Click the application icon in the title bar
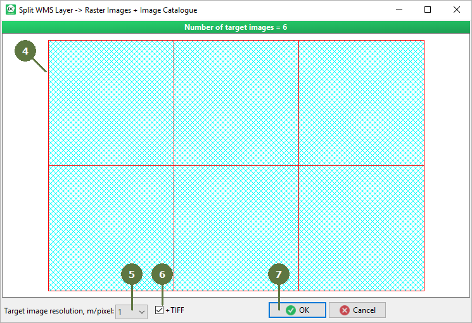Image resolution: width=472 pixels, height=323 pixels. pyautogui.click(x=10, y=10)
